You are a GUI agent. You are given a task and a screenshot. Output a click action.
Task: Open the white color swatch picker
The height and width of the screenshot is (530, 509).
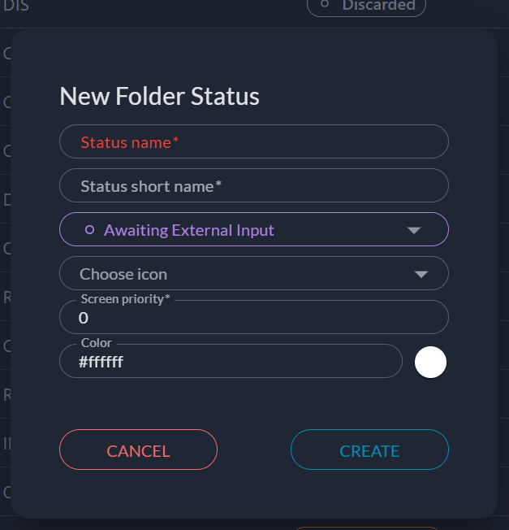click(431, 362)
